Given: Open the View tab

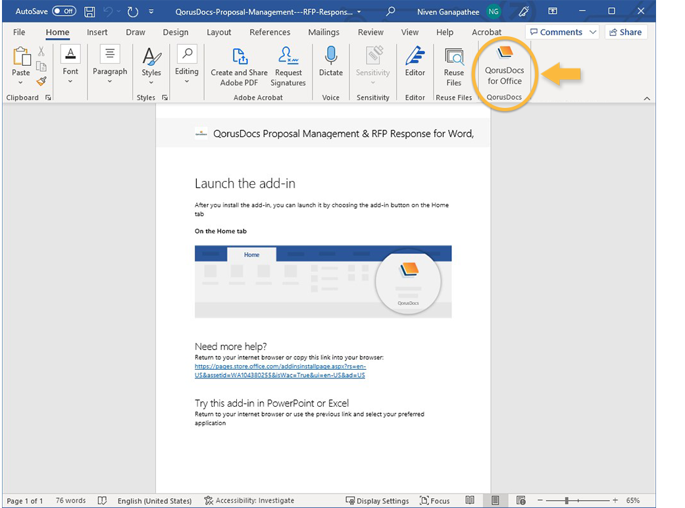Looking at the screenshot, I should click(x=410, y=32).
